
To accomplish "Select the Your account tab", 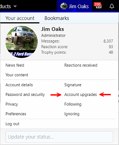I will click(x=20, y=18).
